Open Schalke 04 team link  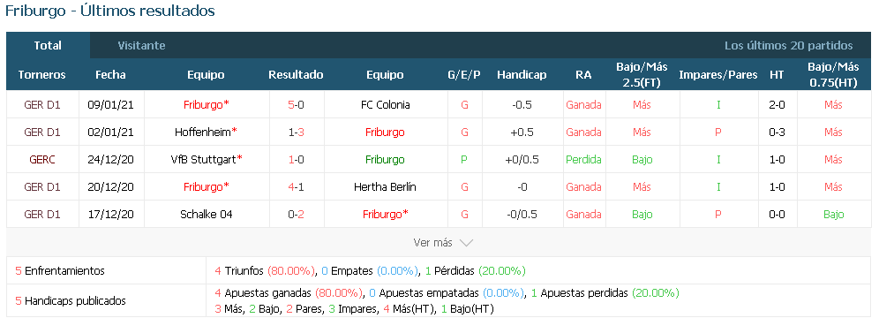point(206,215)
